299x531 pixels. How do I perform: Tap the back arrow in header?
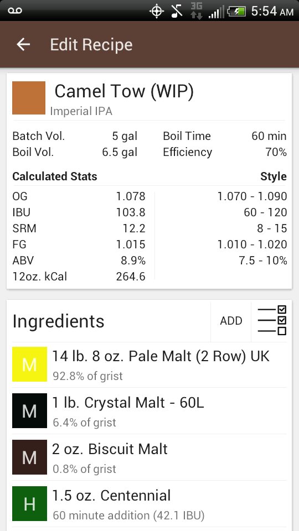(23, 44)
